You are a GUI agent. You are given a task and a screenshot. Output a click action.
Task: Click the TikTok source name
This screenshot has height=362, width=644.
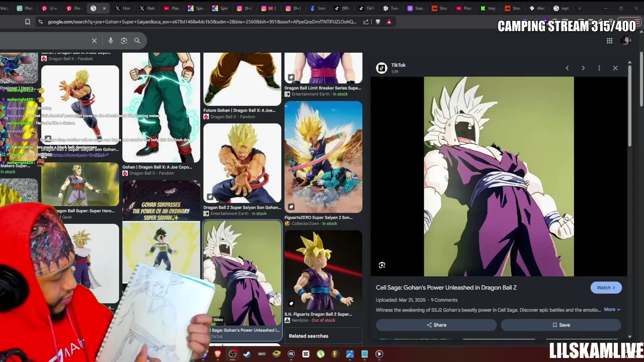(x=398, y=65)
